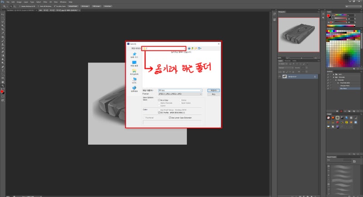Screen dimensions: 363x197
Task: Select the Clone Stamp tool
Action: click(x=3, y=44)
